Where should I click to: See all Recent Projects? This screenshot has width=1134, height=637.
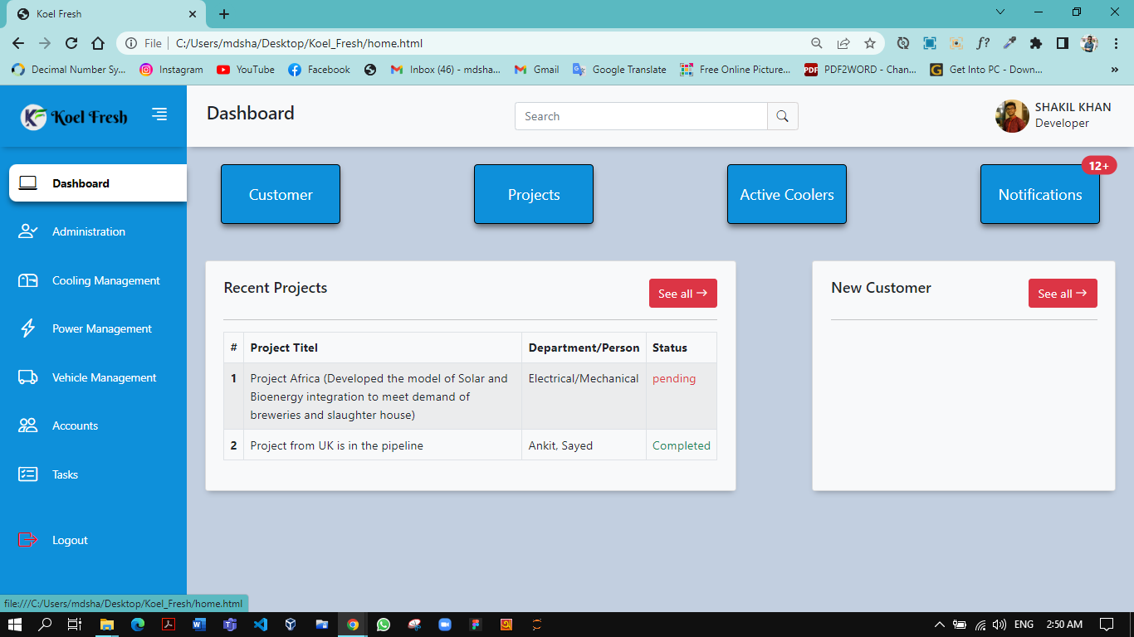[682, 294]
